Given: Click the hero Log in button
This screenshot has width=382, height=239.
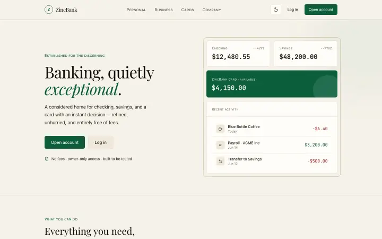Looking at the screenshot, I should pos(101,142).
